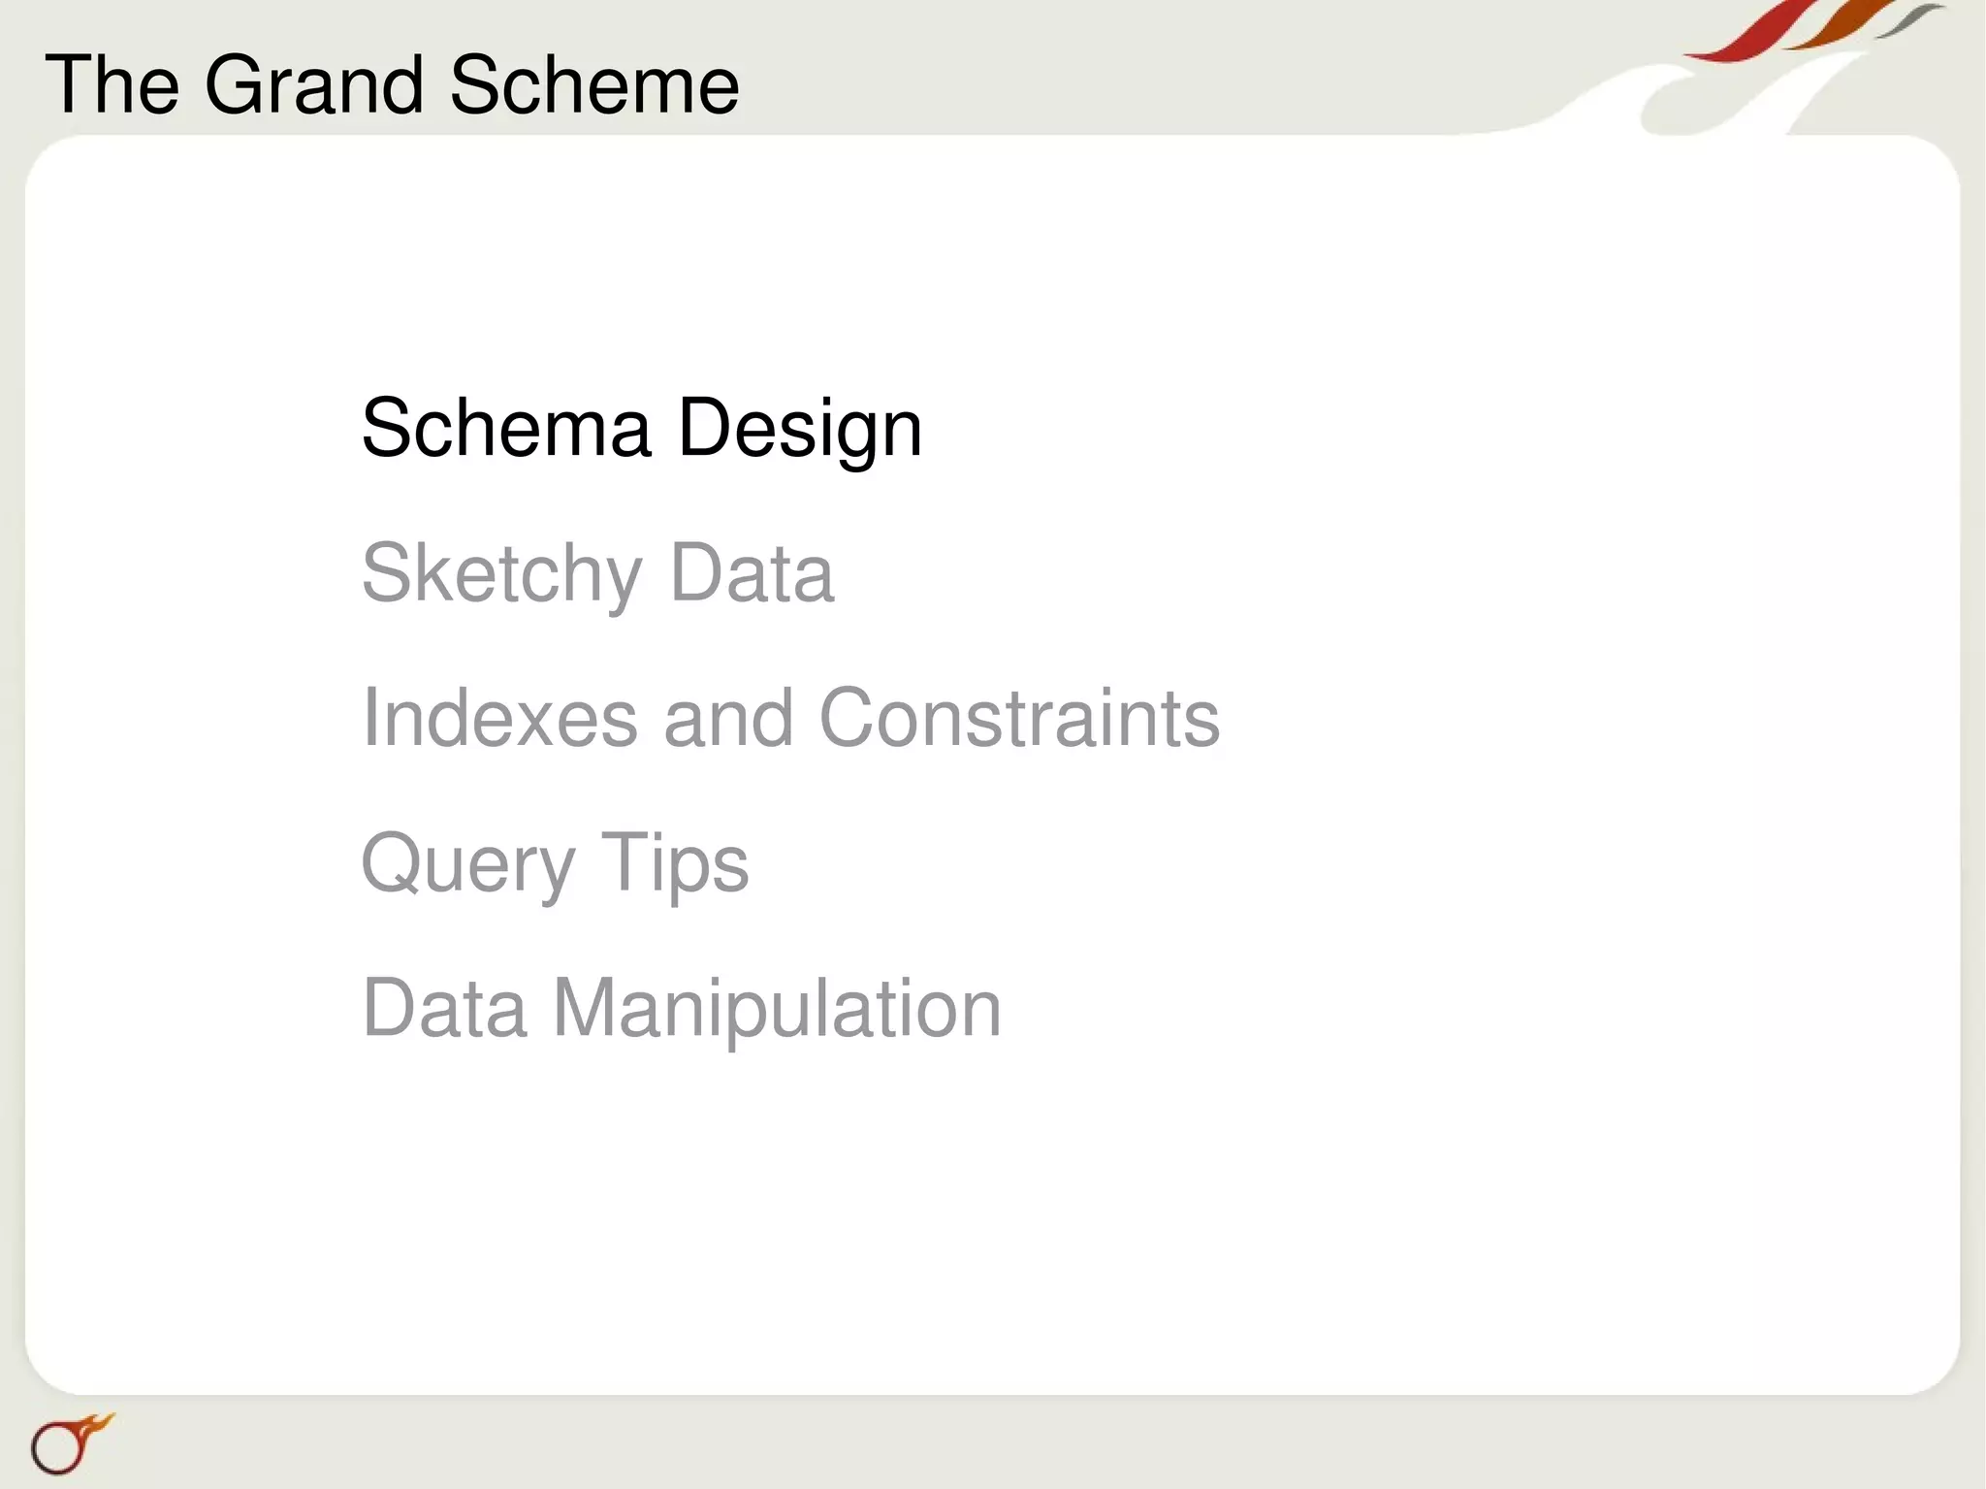Click the word "Query"
Viewport: 1986px width, 1489px height.
point(468,864)
